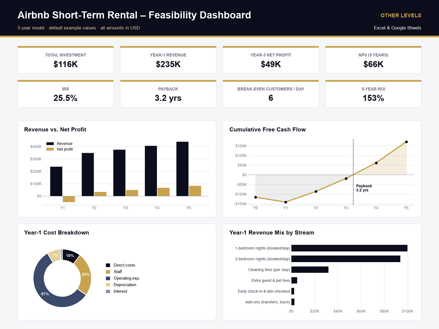Click the Add-ons (transfers, tours) label
Image resolution: width=439 pixels, height=329 pixels.
click(x=267, y=302)
